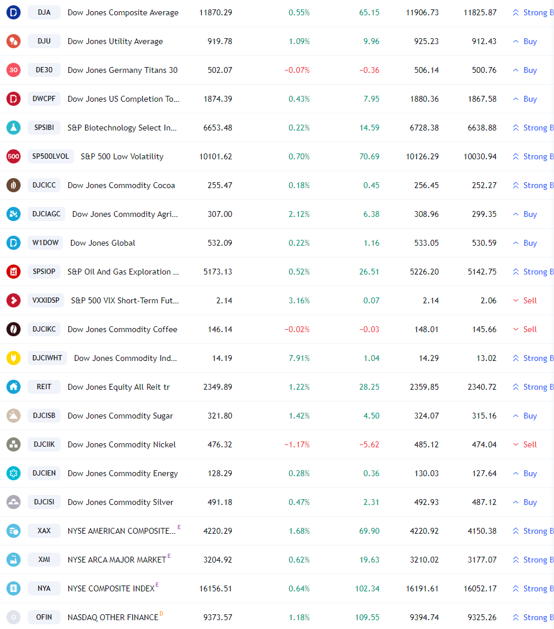Open Dow Jones Composite Average link
The image size is (554, 629).
(x=123, y=12)
